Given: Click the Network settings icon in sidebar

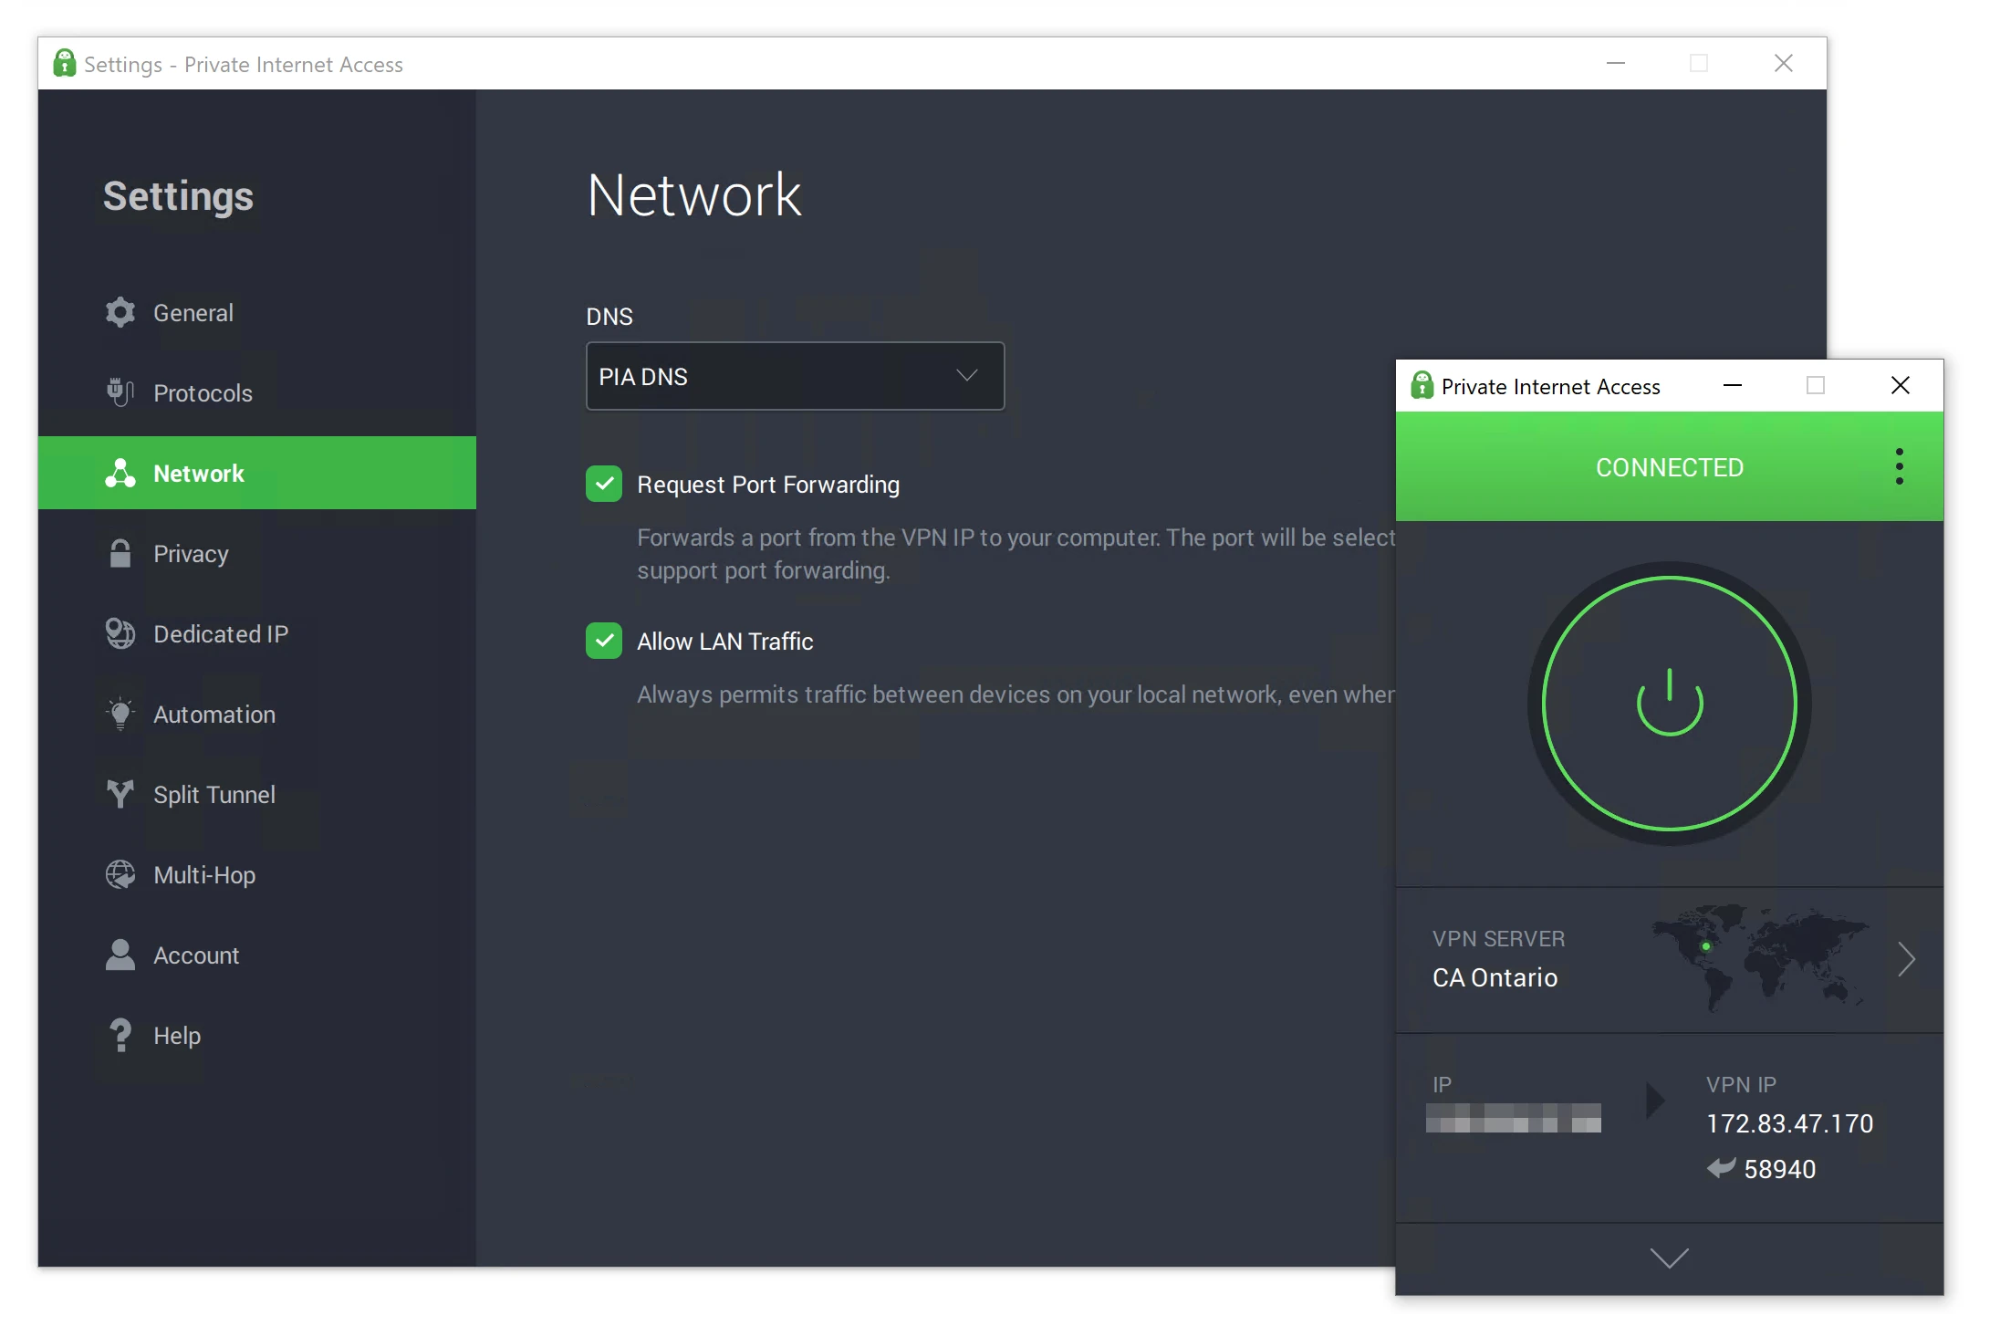Looking at the screenshot, I should 120,473.
